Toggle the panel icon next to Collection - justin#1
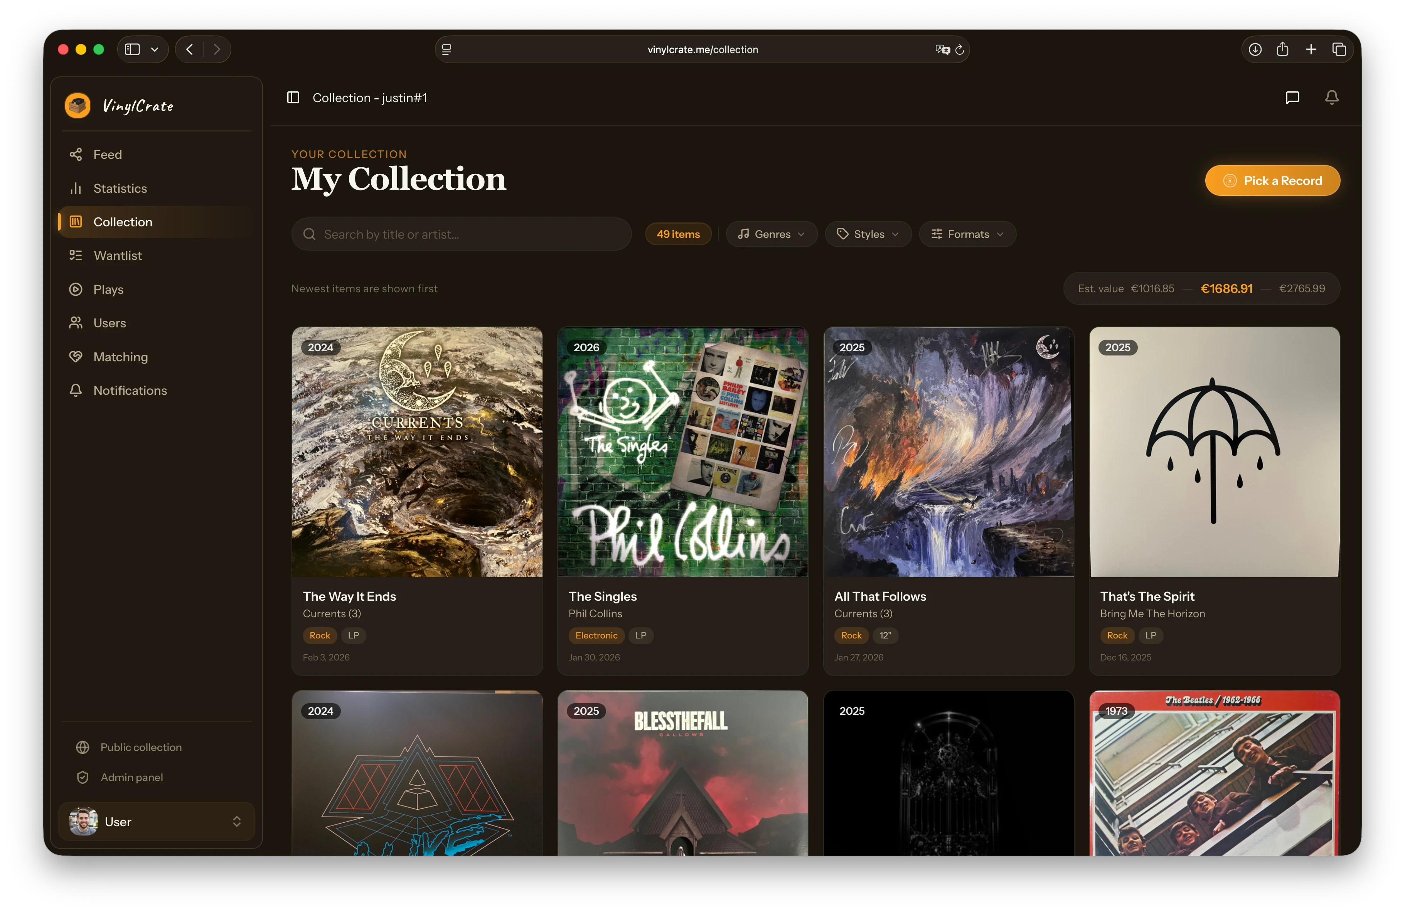The width and height of the screenshot is (1405, 913). pyautogui.click(x=293, y=98)
